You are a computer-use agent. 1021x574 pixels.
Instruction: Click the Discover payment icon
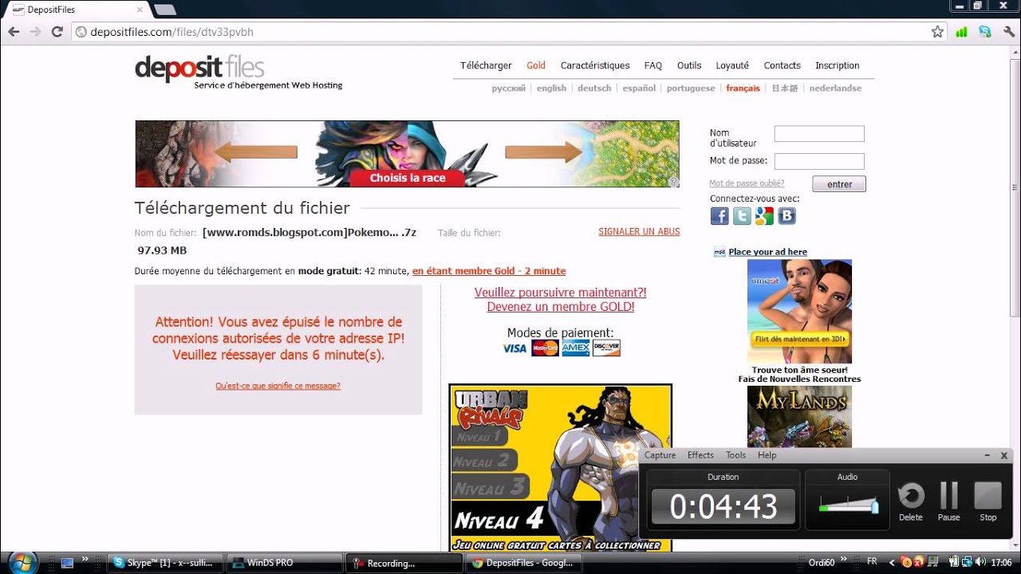pos(606,348)
